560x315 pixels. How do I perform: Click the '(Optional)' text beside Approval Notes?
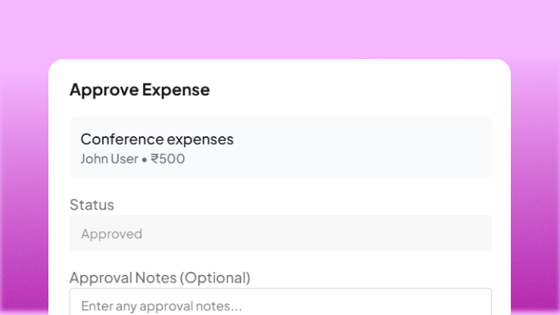tap(215, 278)
